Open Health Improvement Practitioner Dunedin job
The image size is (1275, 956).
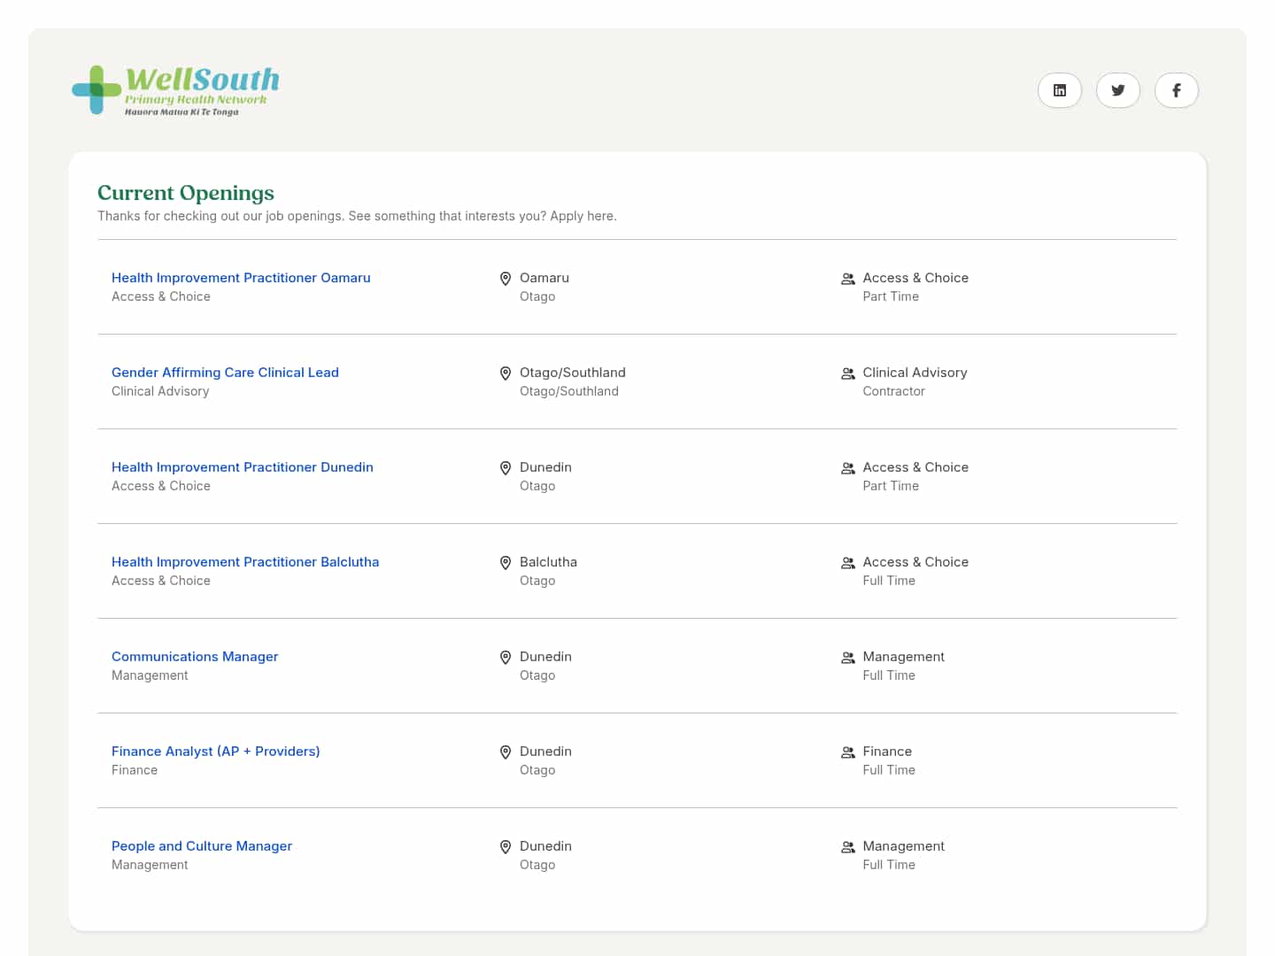click(243, 467)
